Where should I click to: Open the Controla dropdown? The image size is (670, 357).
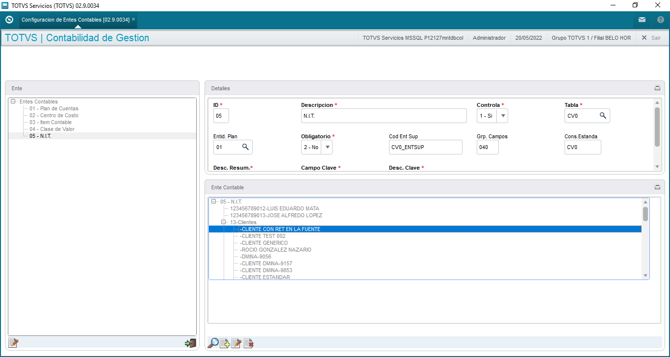[502, 116]
